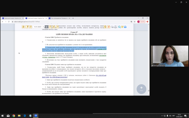Click the first document card icon in toolbar
The height and width of the screenshot is (118, 189).
pyautogui.click(x=23, y=27)
